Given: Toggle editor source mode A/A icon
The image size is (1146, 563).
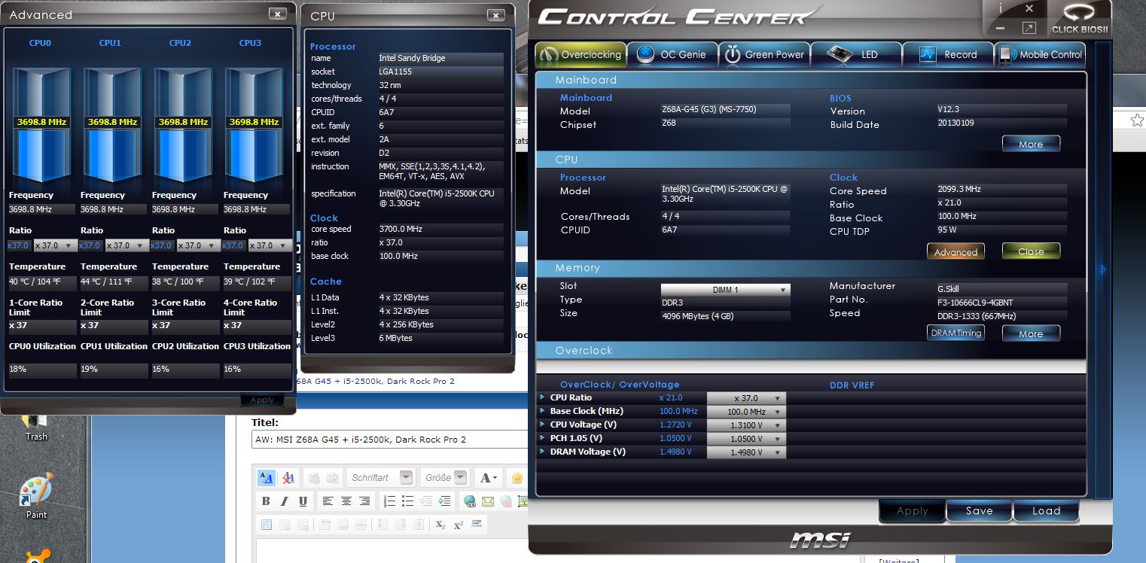Looking at the screenshot, I should point(267,477).
